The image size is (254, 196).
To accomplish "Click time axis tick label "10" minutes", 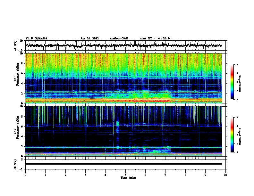I will click(x=225, y=175).
